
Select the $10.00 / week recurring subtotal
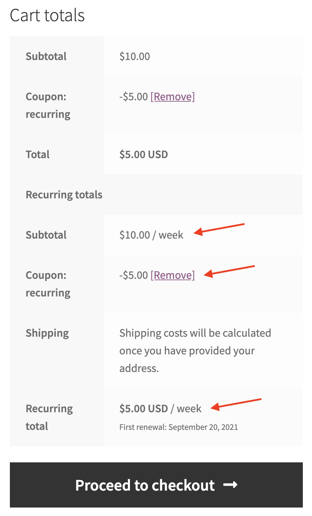pyautogui.click(x=151, y=235)
